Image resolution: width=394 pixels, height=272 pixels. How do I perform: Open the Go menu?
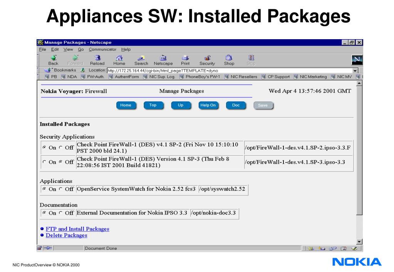pyautogui.click(x=81, y=50)
